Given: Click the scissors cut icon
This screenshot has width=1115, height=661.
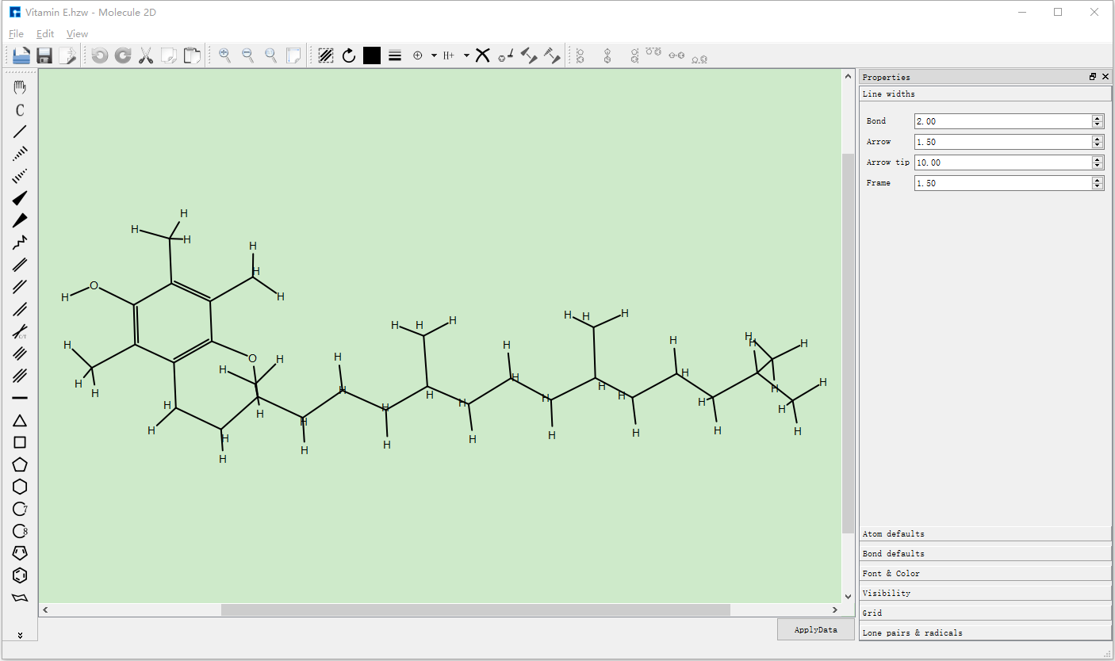Looking at the screenshot, I should tap(146, 55).
